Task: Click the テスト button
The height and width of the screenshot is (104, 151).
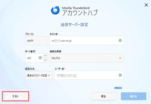Action: (x=15, y=96)
